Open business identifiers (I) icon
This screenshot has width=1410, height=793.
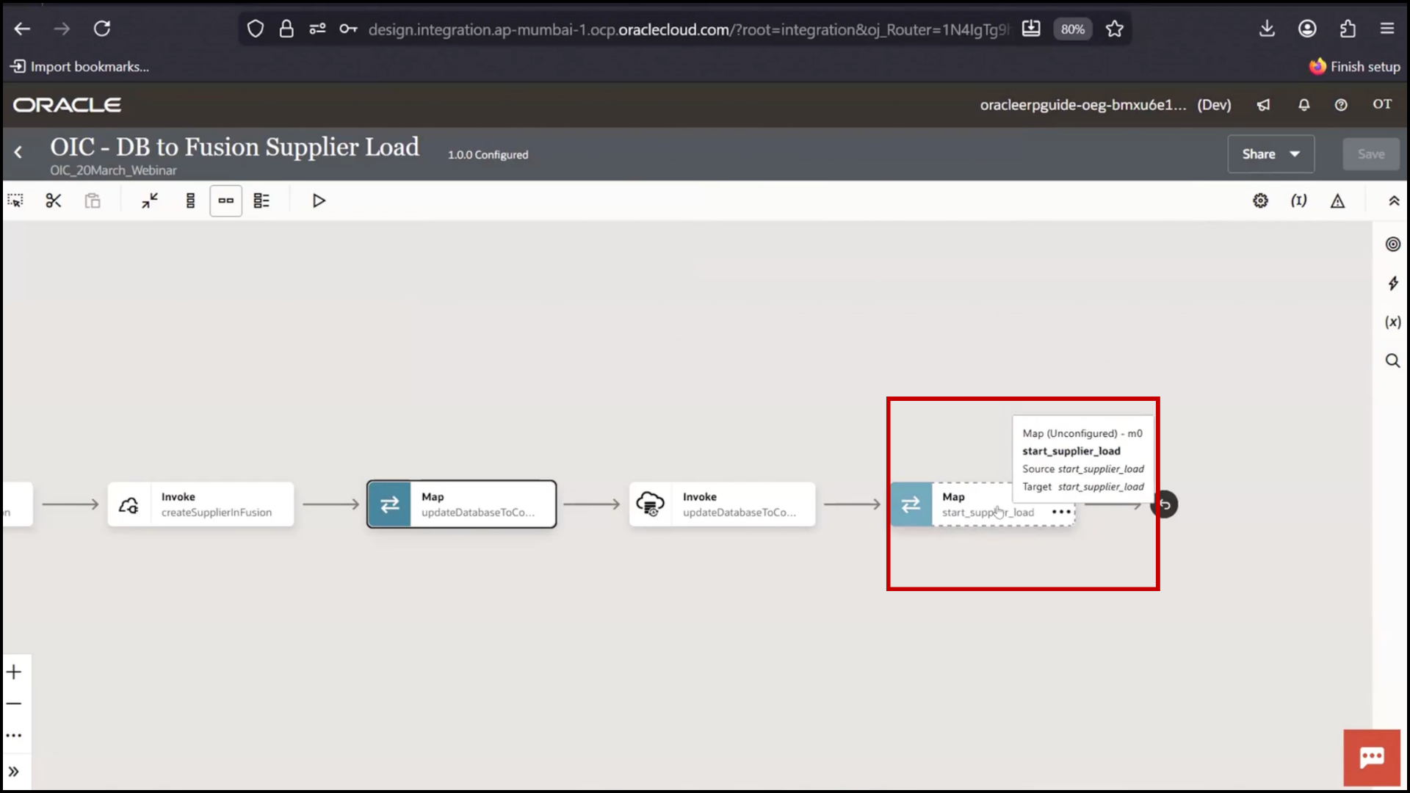(x=1299, y=200)
